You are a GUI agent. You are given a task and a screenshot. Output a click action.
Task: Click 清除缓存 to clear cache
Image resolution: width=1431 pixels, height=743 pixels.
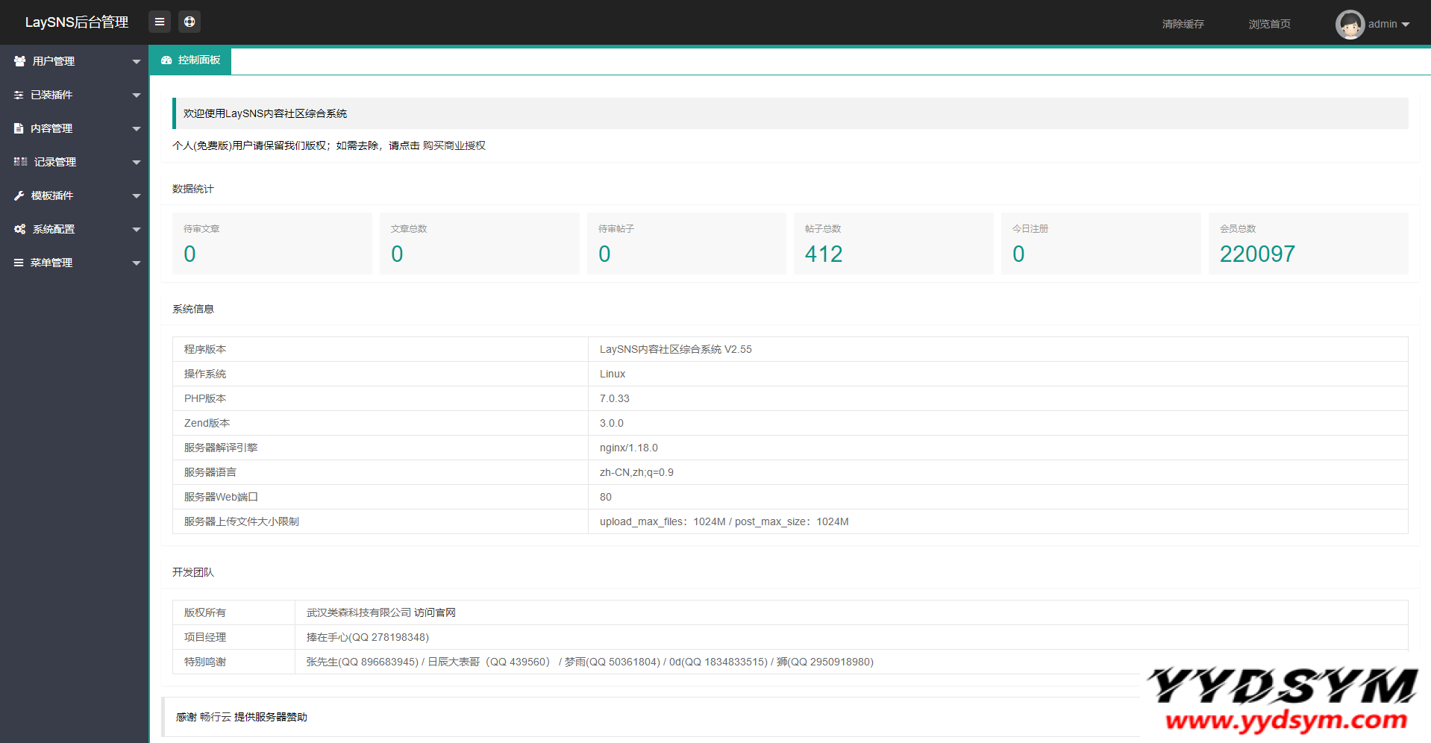(x=1183, y=25)
